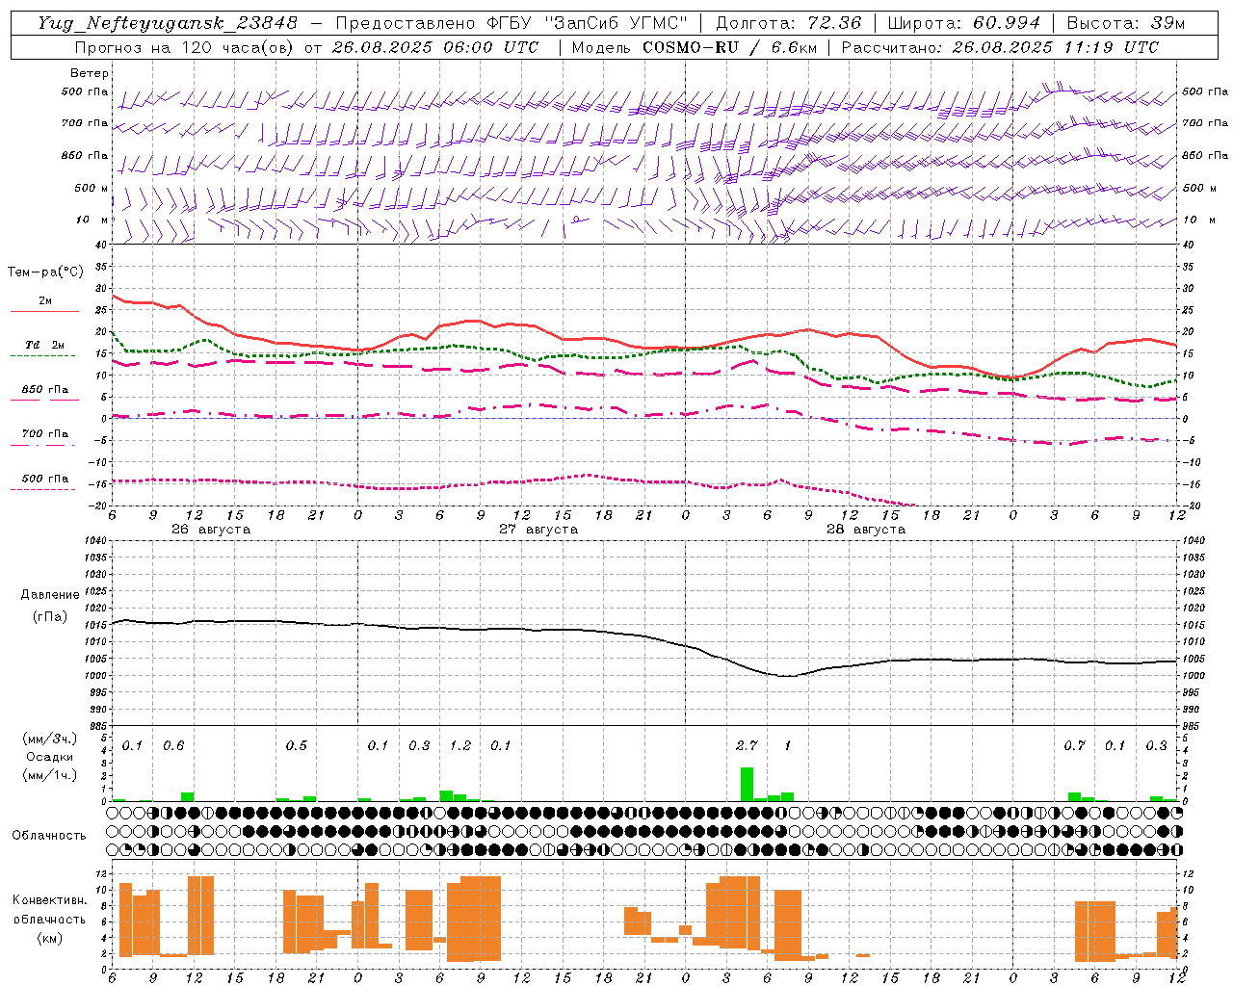Click the red 2м temperature legend line
Viewport: 1233px width, 986px height.
(x=44, y=312)
